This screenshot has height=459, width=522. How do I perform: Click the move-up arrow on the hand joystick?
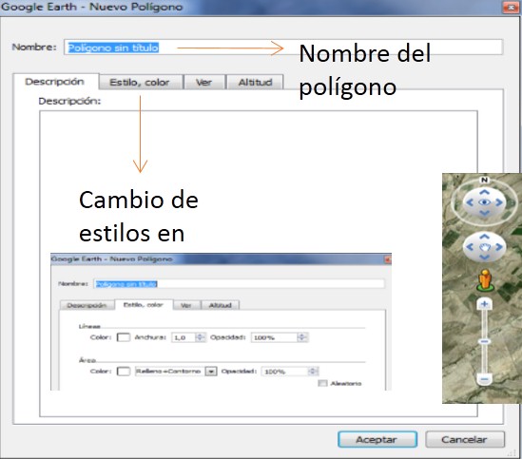tap(484, 237)
